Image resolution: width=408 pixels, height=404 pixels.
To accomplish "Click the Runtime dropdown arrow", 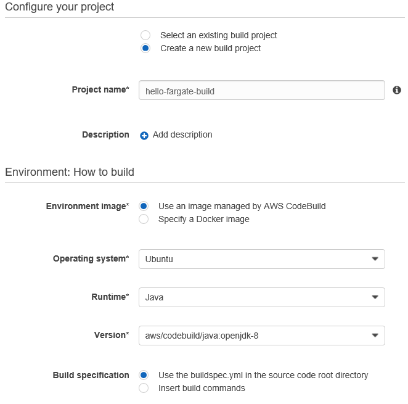I will tap(375, 297).
